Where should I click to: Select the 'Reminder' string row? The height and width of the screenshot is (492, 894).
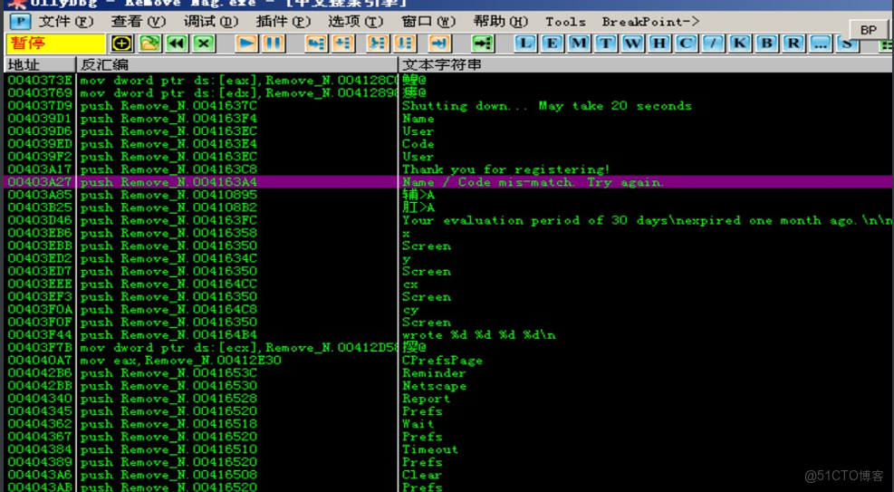tap(448, 373)
